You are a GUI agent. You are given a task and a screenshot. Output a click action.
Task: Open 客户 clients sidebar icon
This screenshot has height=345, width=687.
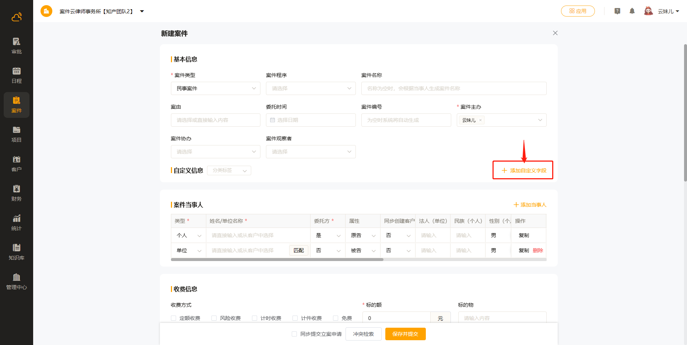pos(17,163)
